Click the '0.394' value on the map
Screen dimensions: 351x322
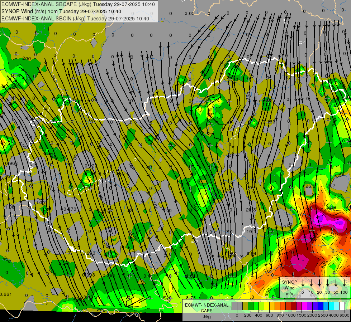(x=109, y=275)
